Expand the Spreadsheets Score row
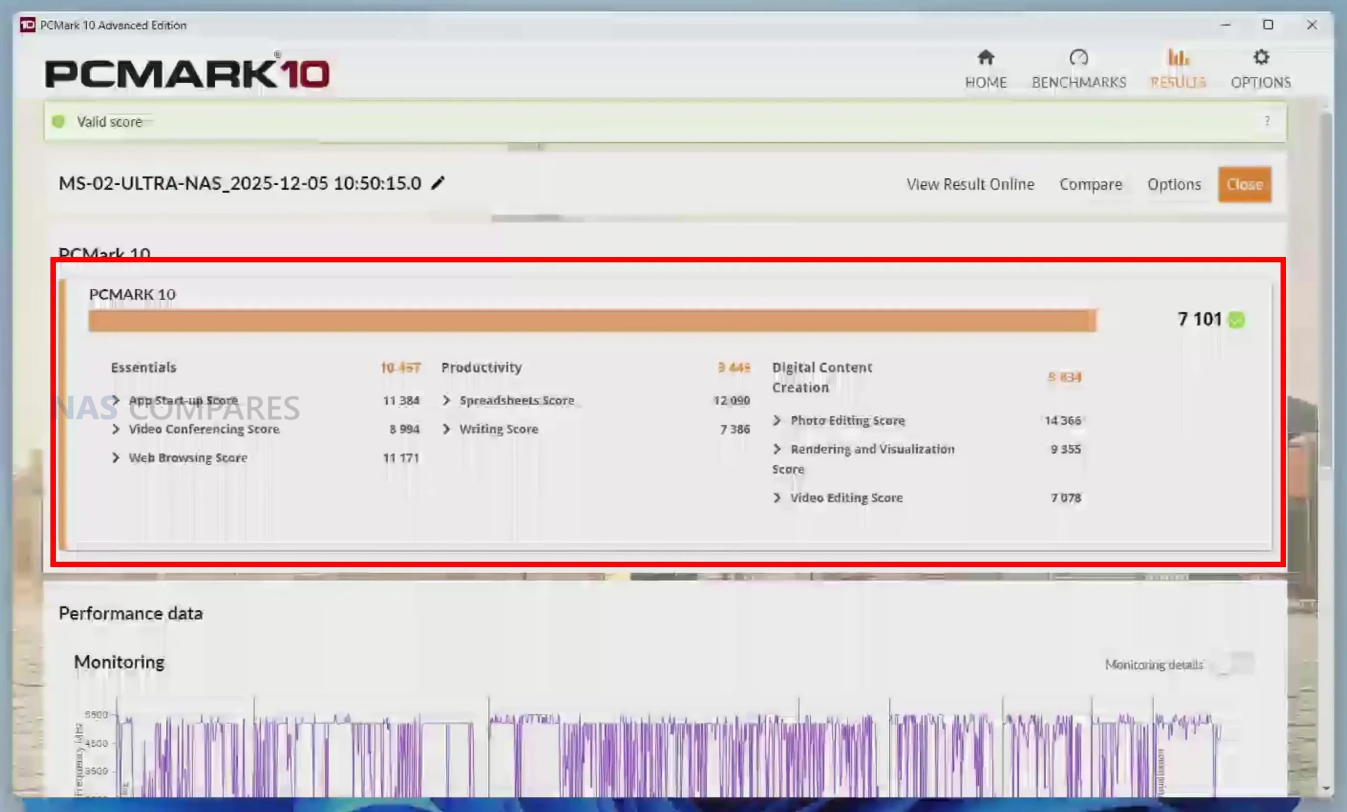This screenshot has width=1347, height=812. point(447,400)
